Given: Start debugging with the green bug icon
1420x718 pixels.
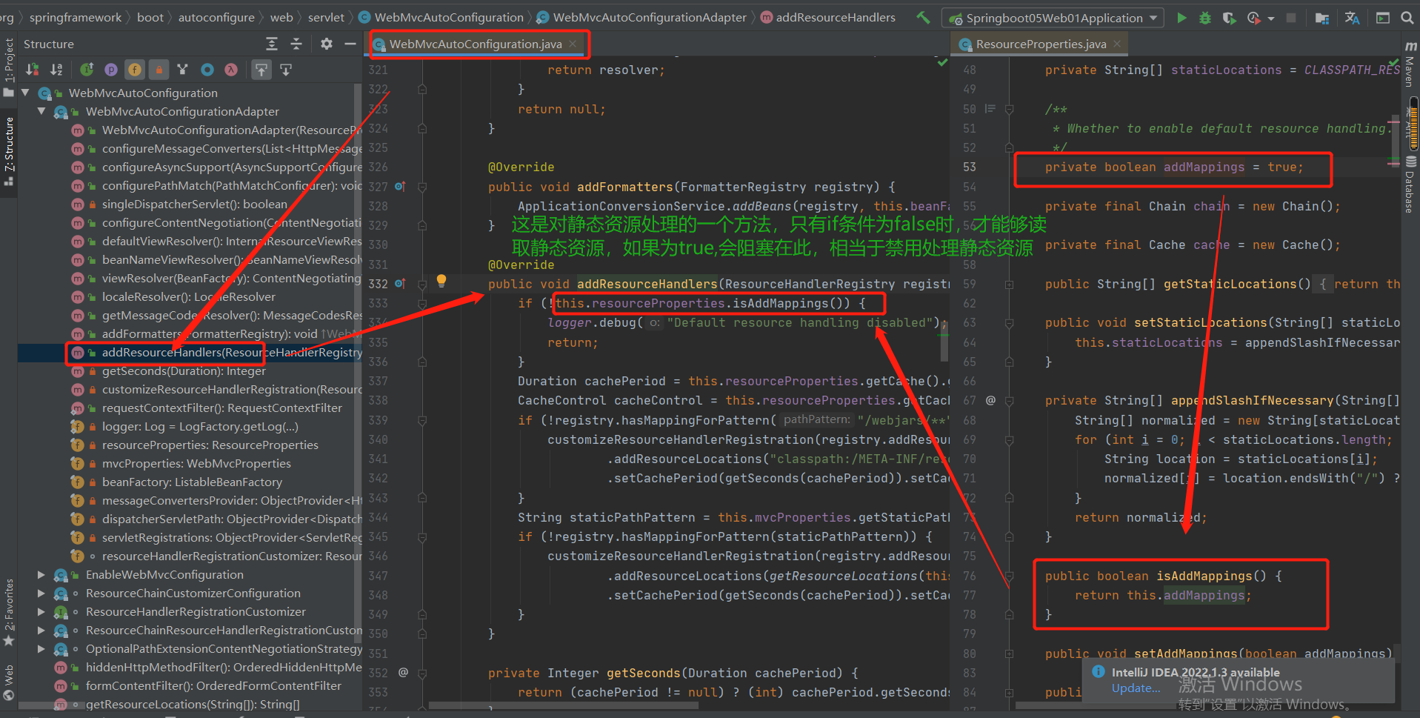Looking at the screenshot, I should tap(1205, 18).
